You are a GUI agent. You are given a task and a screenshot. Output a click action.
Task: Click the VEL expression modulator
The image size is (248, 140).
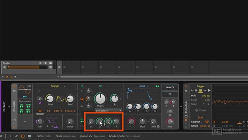pos(22,106)
